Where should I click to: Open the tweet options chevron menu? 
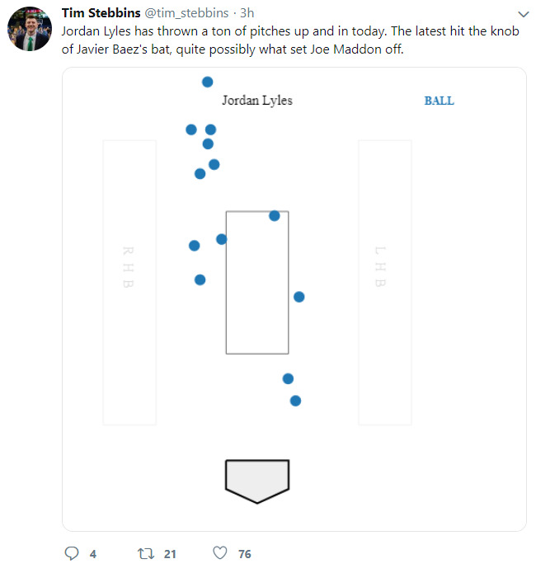coord(521,14)
